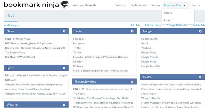
Task: Open Men's Health bookmark
Action: coord(149,93)
